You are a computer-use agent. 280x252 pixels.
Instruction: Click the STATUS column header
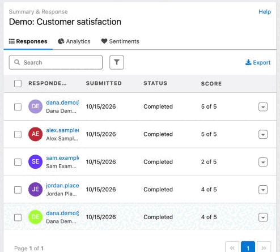155,83
